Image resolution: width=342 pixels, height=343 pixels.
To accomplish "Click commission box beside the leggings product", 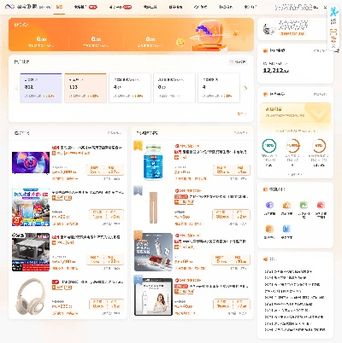I will pyautogui.click(x=231, y=215).
